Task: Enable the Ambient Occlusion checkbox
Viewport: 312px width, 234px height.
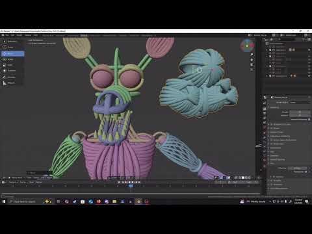Action: (x=271, y=124)
